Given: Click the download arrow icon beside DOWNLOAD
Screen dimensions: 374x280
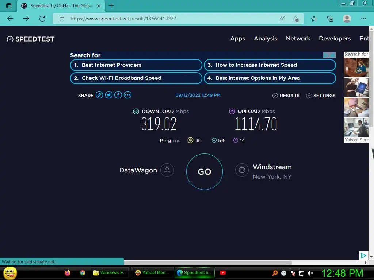Looking at the screenshot, I should [x=136, y=112].
